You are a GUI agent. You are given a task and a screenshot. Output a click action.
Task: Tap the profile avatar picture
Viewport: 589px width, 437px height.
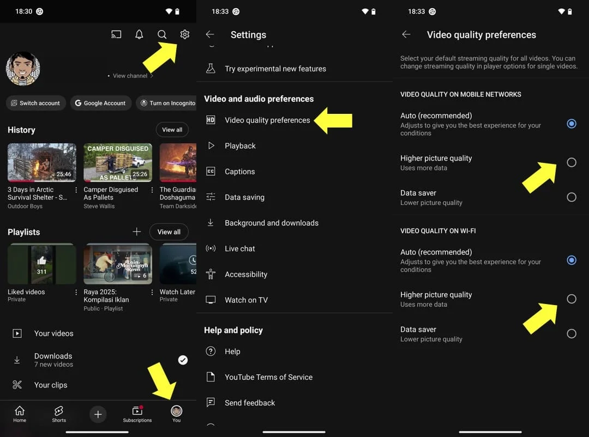(23, 69)
